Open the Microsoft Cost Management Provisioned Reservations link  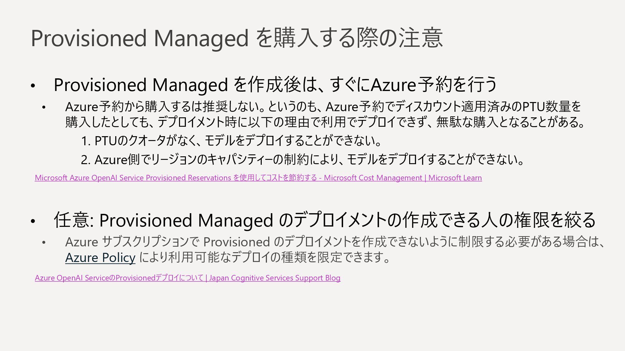(x=258, y=178)
